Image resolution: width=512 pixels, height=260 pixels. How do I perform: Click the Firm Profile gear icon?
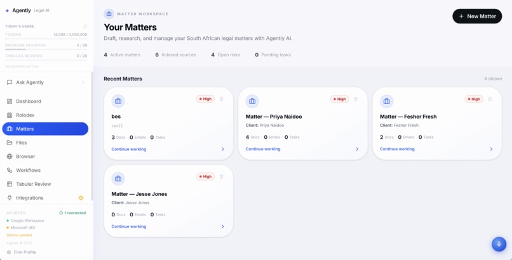[x=9, y=252]
